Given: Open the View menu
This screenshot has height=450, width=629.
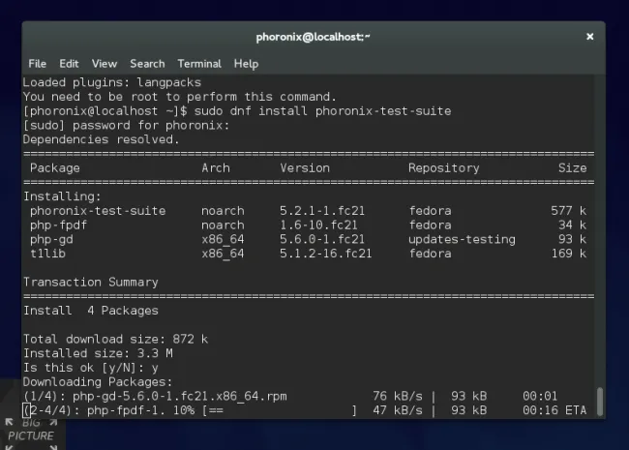Looking at the screenshot, I should tap(105, 64).
